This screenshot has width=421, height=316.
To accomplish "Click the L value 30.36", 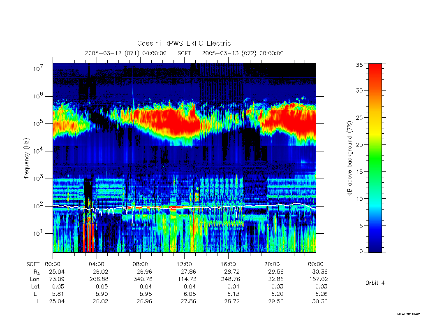I will (x=320, y=301).
